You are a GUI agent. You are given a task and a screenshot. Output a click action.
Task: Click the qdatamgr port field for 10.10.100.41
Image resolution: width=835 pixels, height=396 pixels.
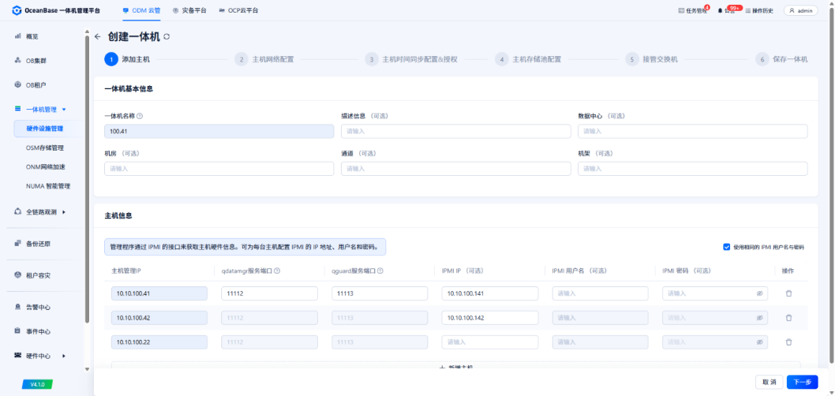(x=269, y=293)
